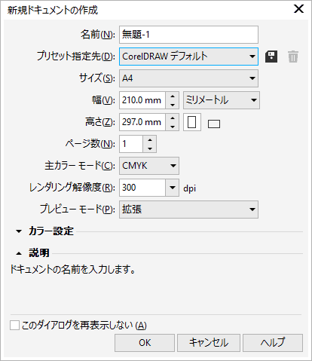Select landscape page orientation icon
Image resolution: width=312 pixels, height=361 pixels.
214,124
